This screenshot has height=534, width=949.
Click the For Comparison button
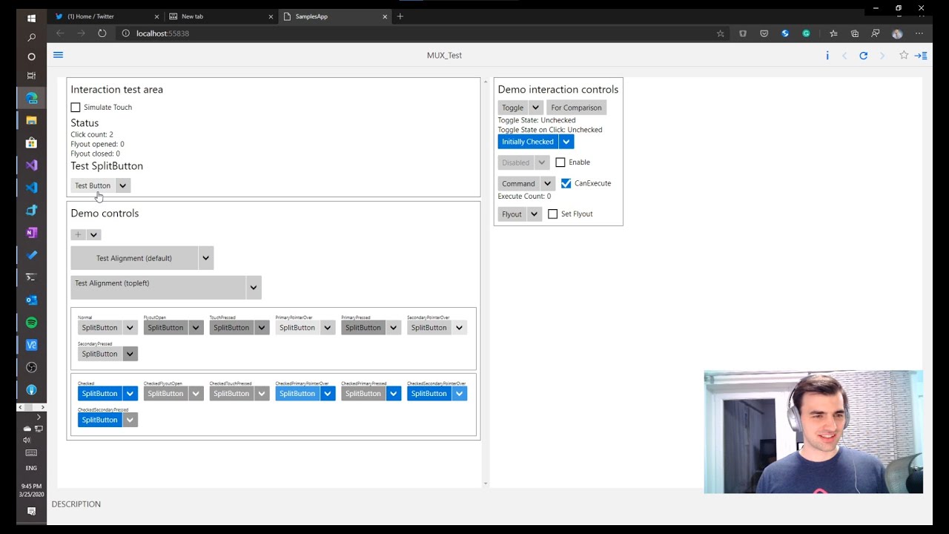coord(576,108)
